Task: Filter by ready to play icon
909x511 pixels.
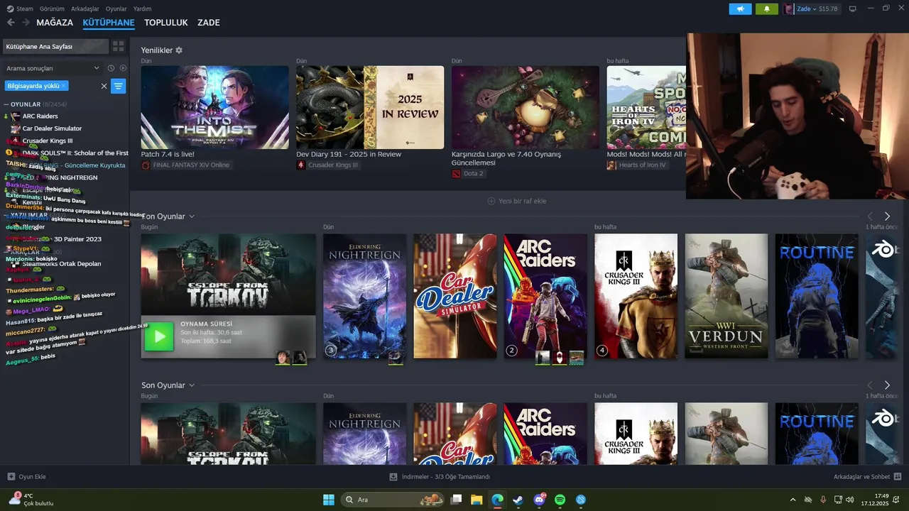Action: (x=123, y=68)
